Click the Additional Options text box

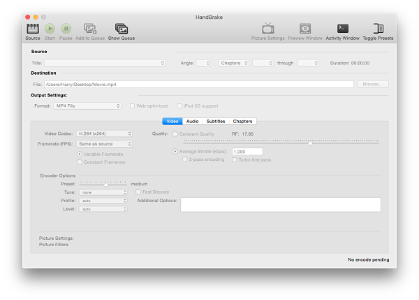click(x=281, y=205)
